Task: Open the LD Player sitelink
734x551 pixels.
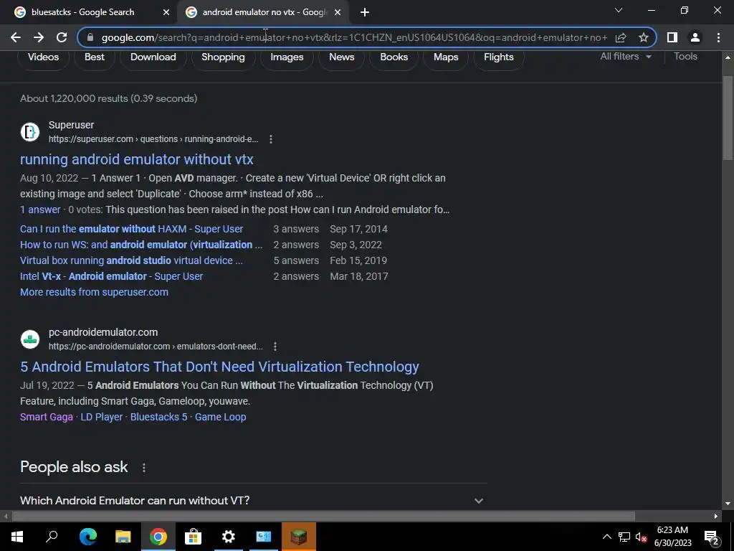Action: [102, 417]
